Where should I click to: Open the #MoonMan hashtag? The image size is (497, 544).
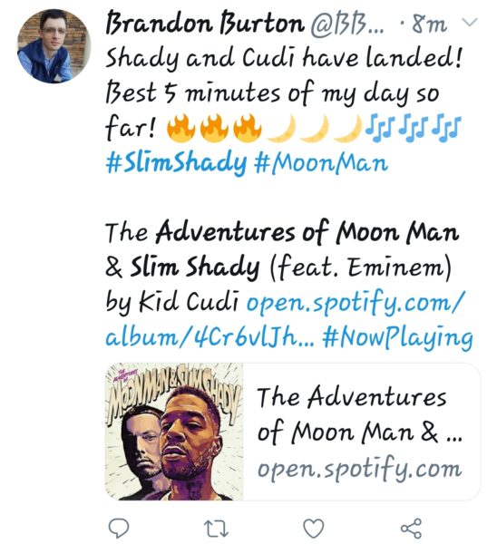[321, 162]
